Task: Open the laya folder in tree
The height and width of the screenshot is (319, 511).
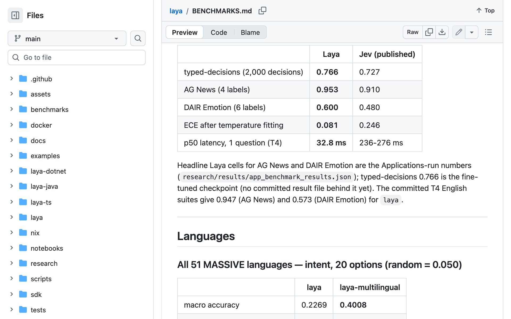Action: pyautogui.click(x=36, y=217)
